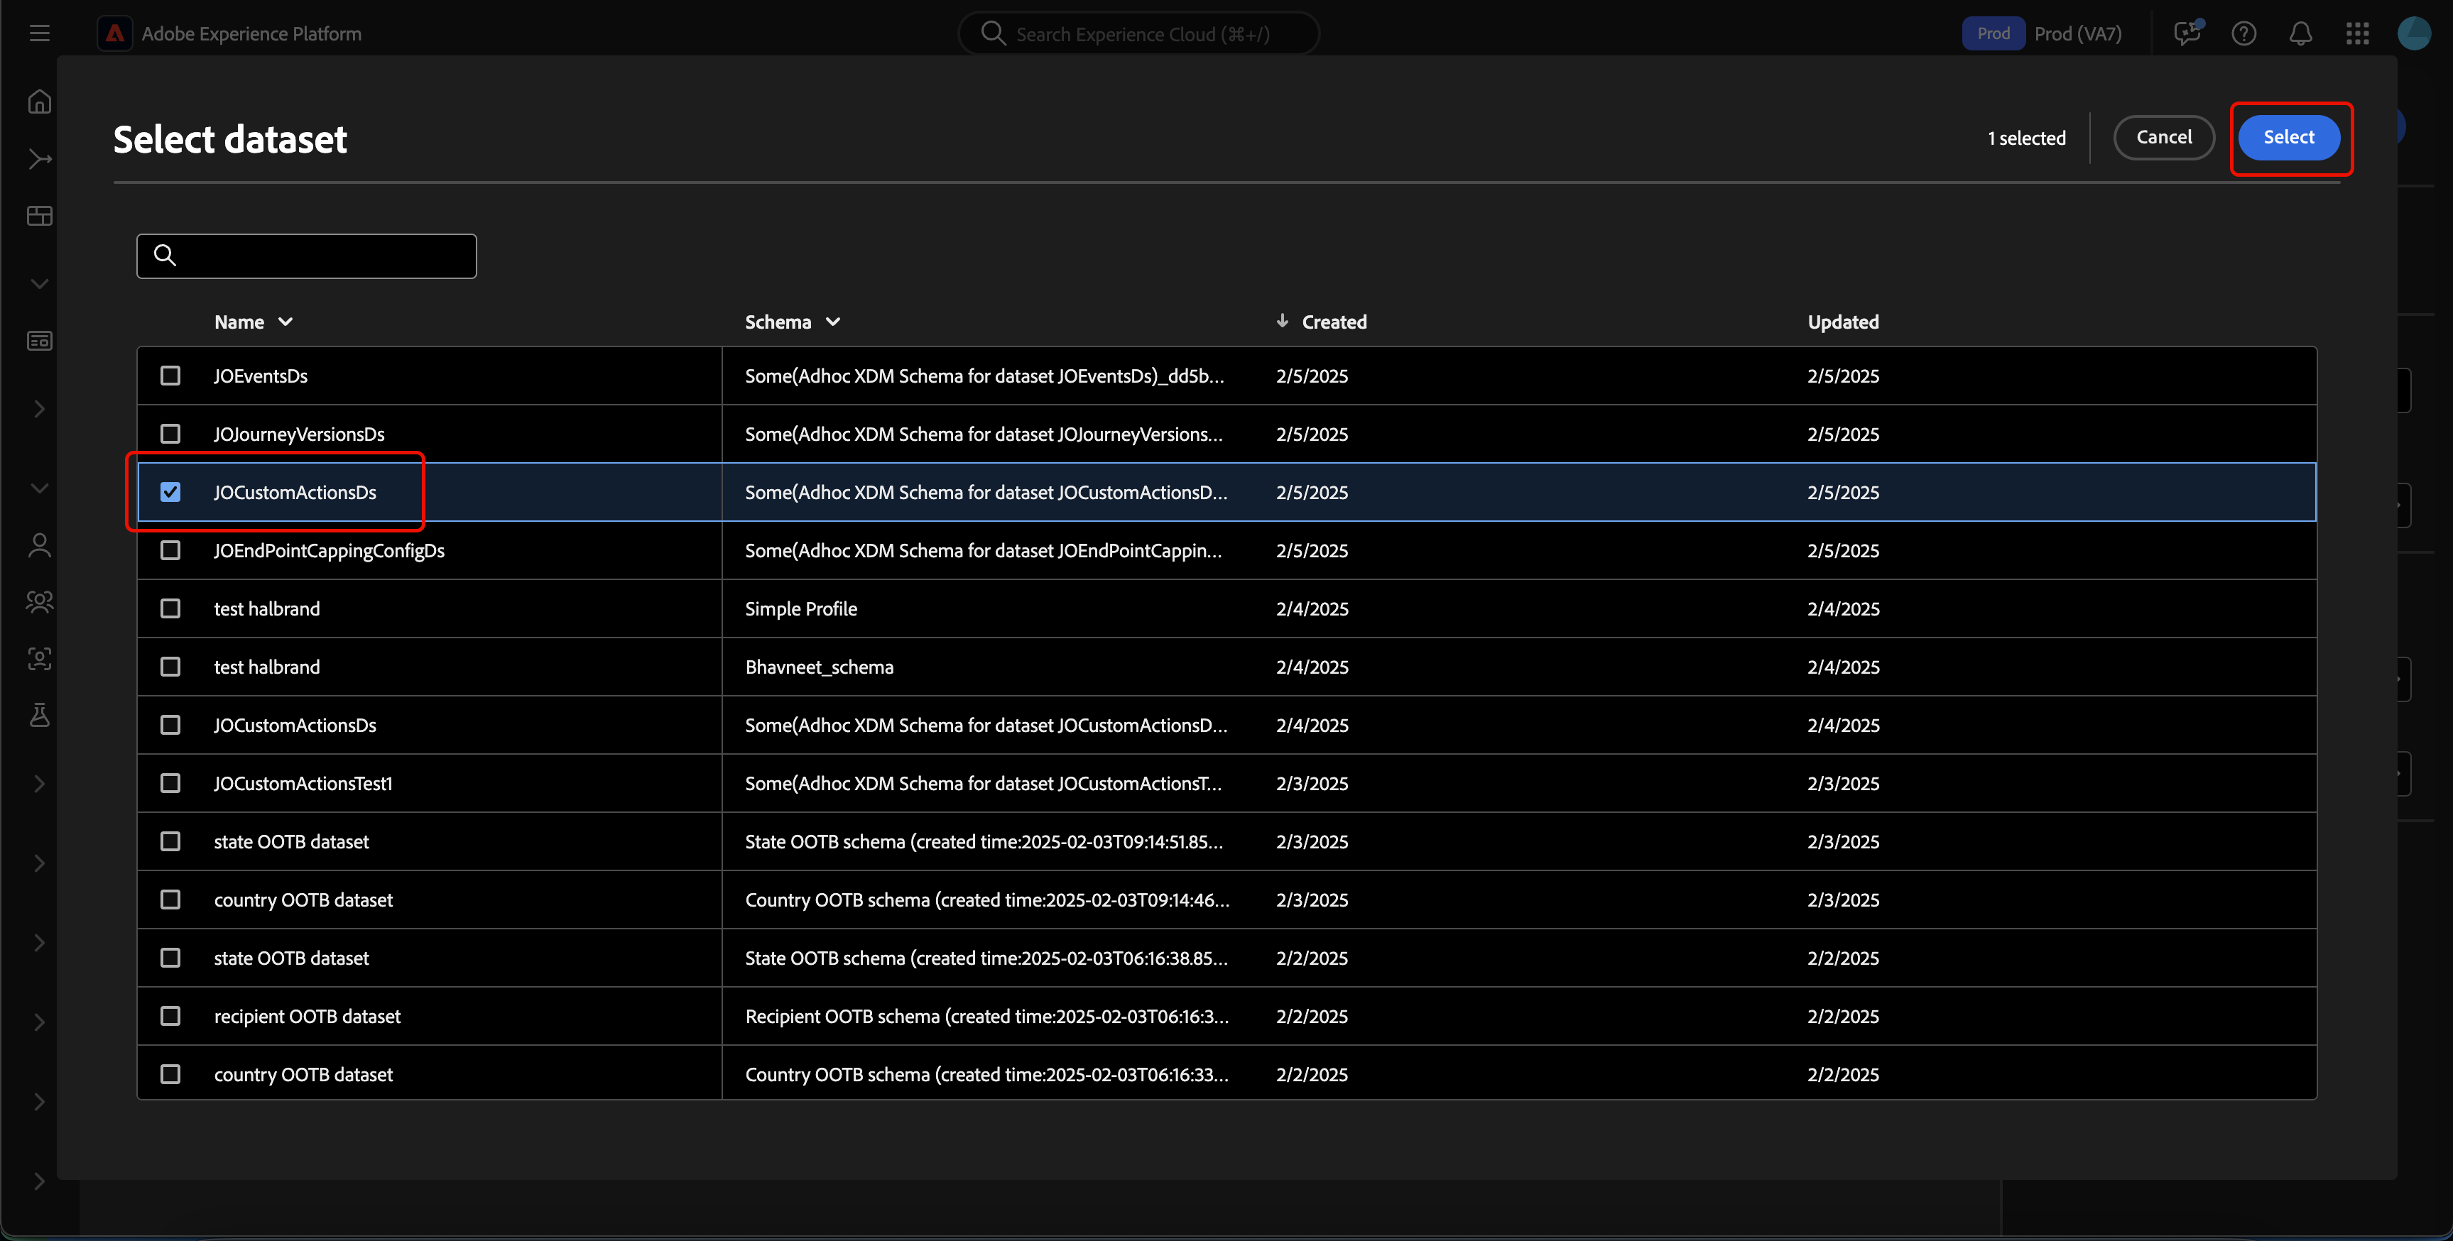Click the flask icon in sidebar
The height and width of the screenshot is (1241, 2453).
(39, 716)
